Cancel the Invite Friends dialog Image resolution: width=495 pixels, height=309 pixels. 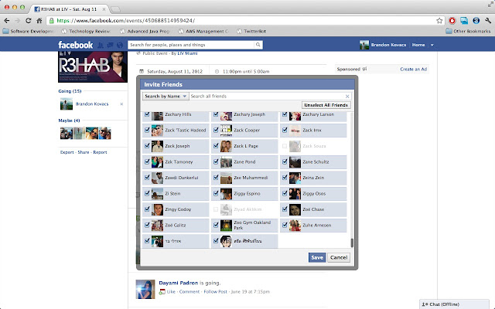339,257
